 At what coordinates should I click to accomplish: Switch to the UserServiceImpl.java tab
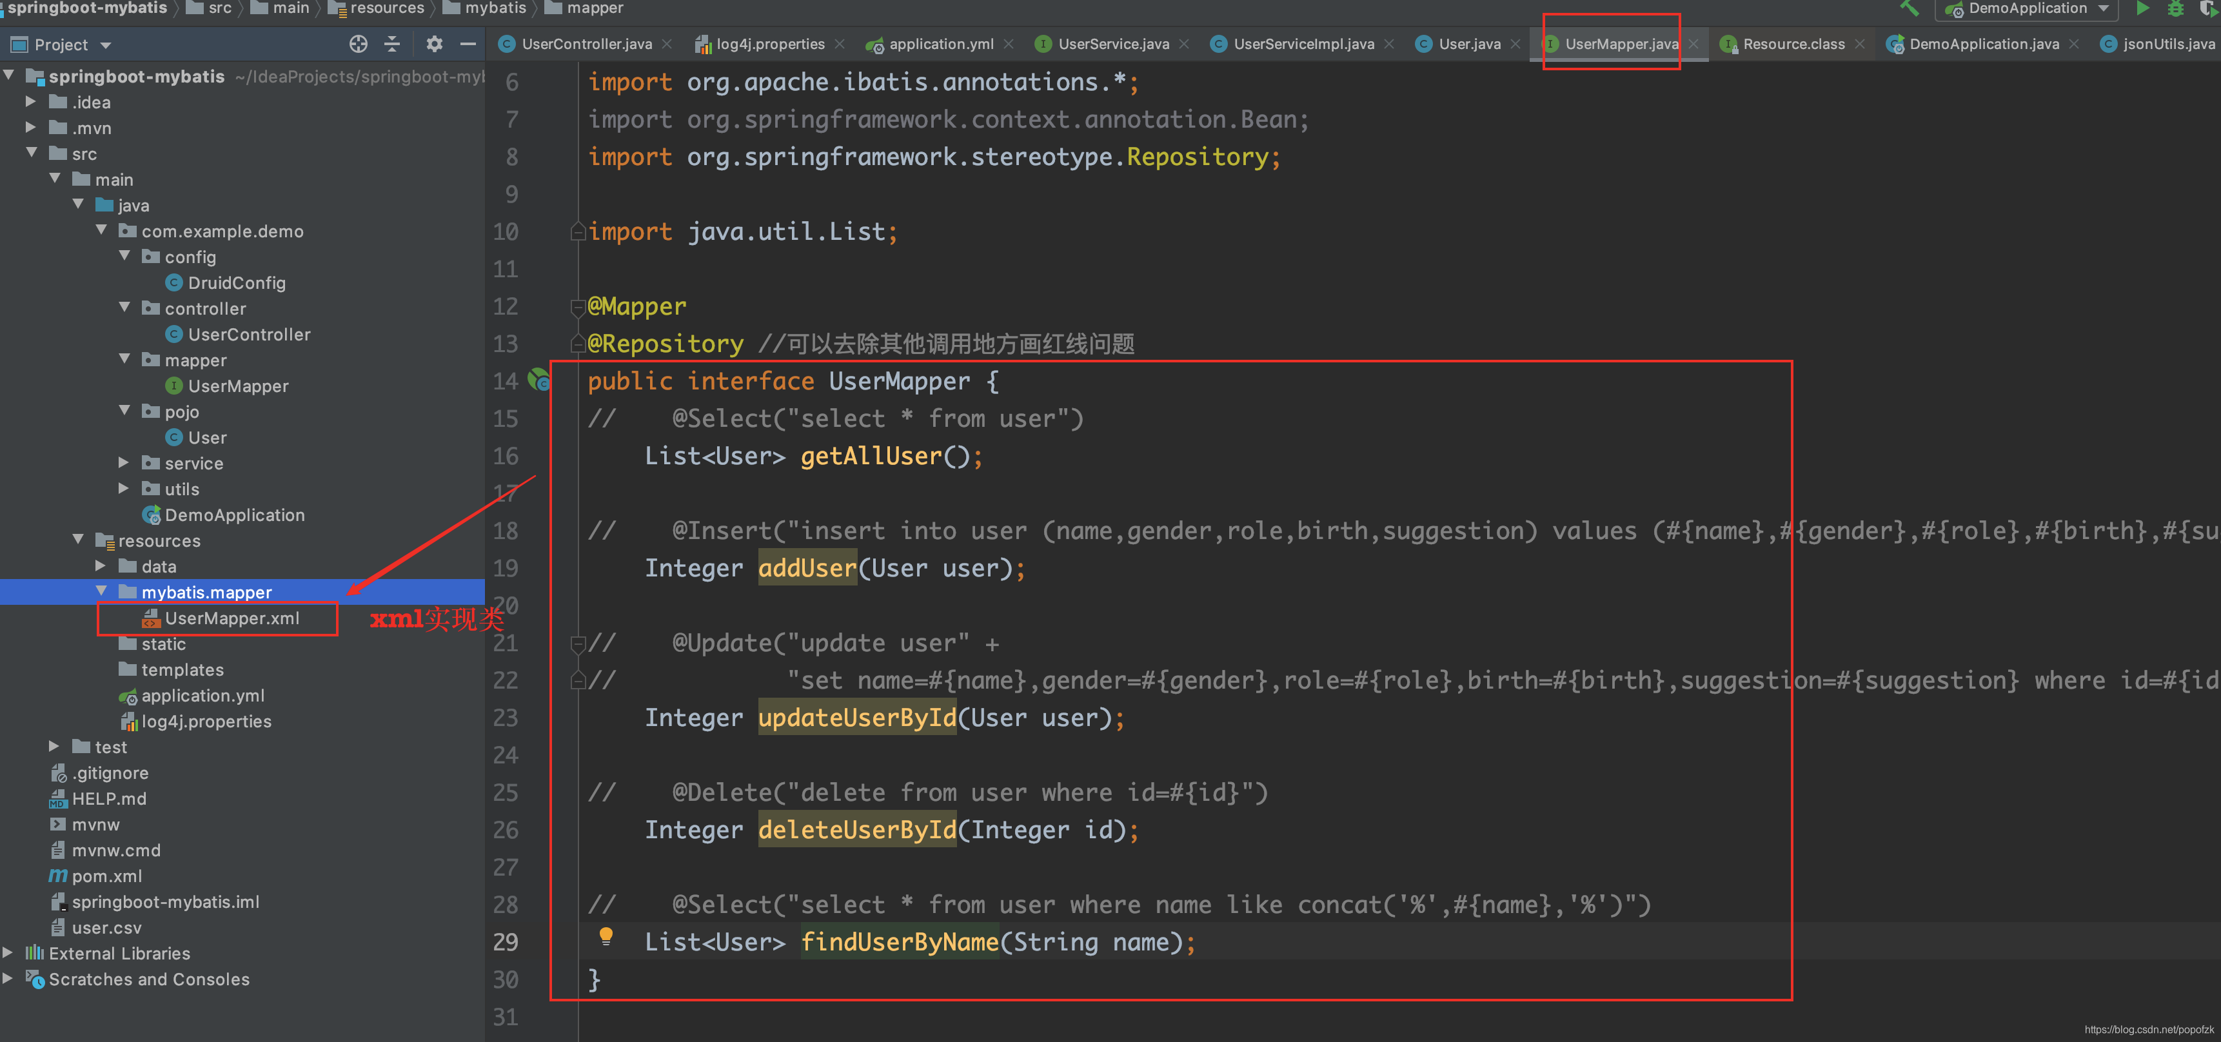coord(1303,44)
